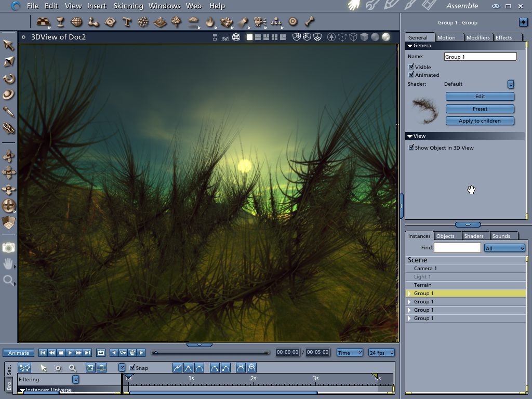This screenshot has width=532, height=399.
Task: Click the timeline scrubber slider
Action: click(x=155, y=353)
